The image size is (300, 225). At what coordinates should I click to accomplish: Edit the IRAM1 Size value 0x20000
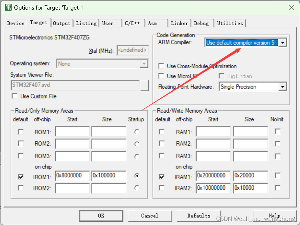pyautogui.click(x=250, y=176)
